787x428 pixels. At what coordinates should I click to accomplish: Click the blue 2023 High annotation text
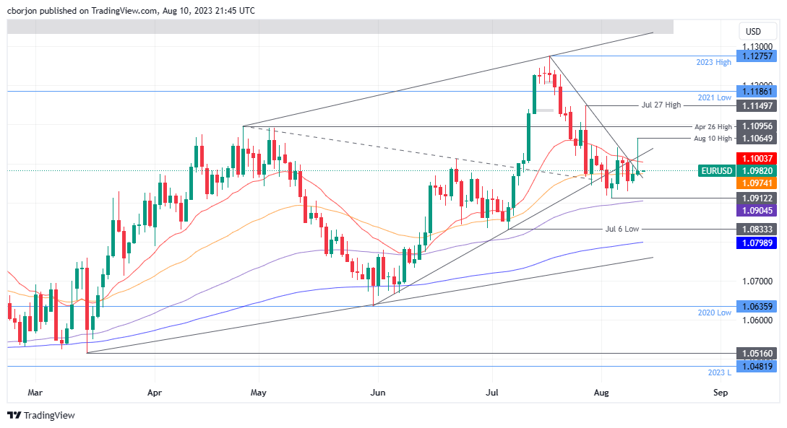click(x=713, y=62)
